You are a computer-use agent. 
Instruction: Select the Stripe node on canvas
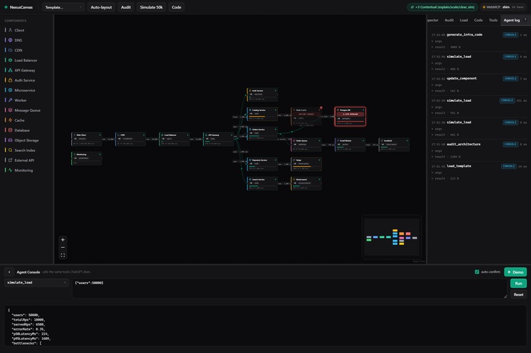coord(306,164)
